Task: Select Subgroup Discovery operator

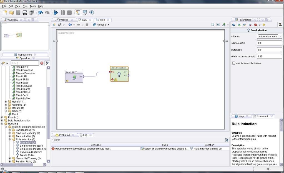Action: [31, 152]
